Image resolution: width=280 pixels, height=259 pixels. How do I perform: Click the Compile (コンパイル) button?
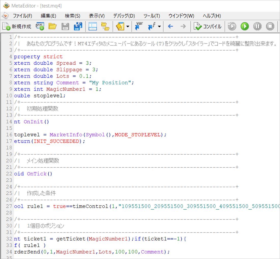tap(207, 26)
